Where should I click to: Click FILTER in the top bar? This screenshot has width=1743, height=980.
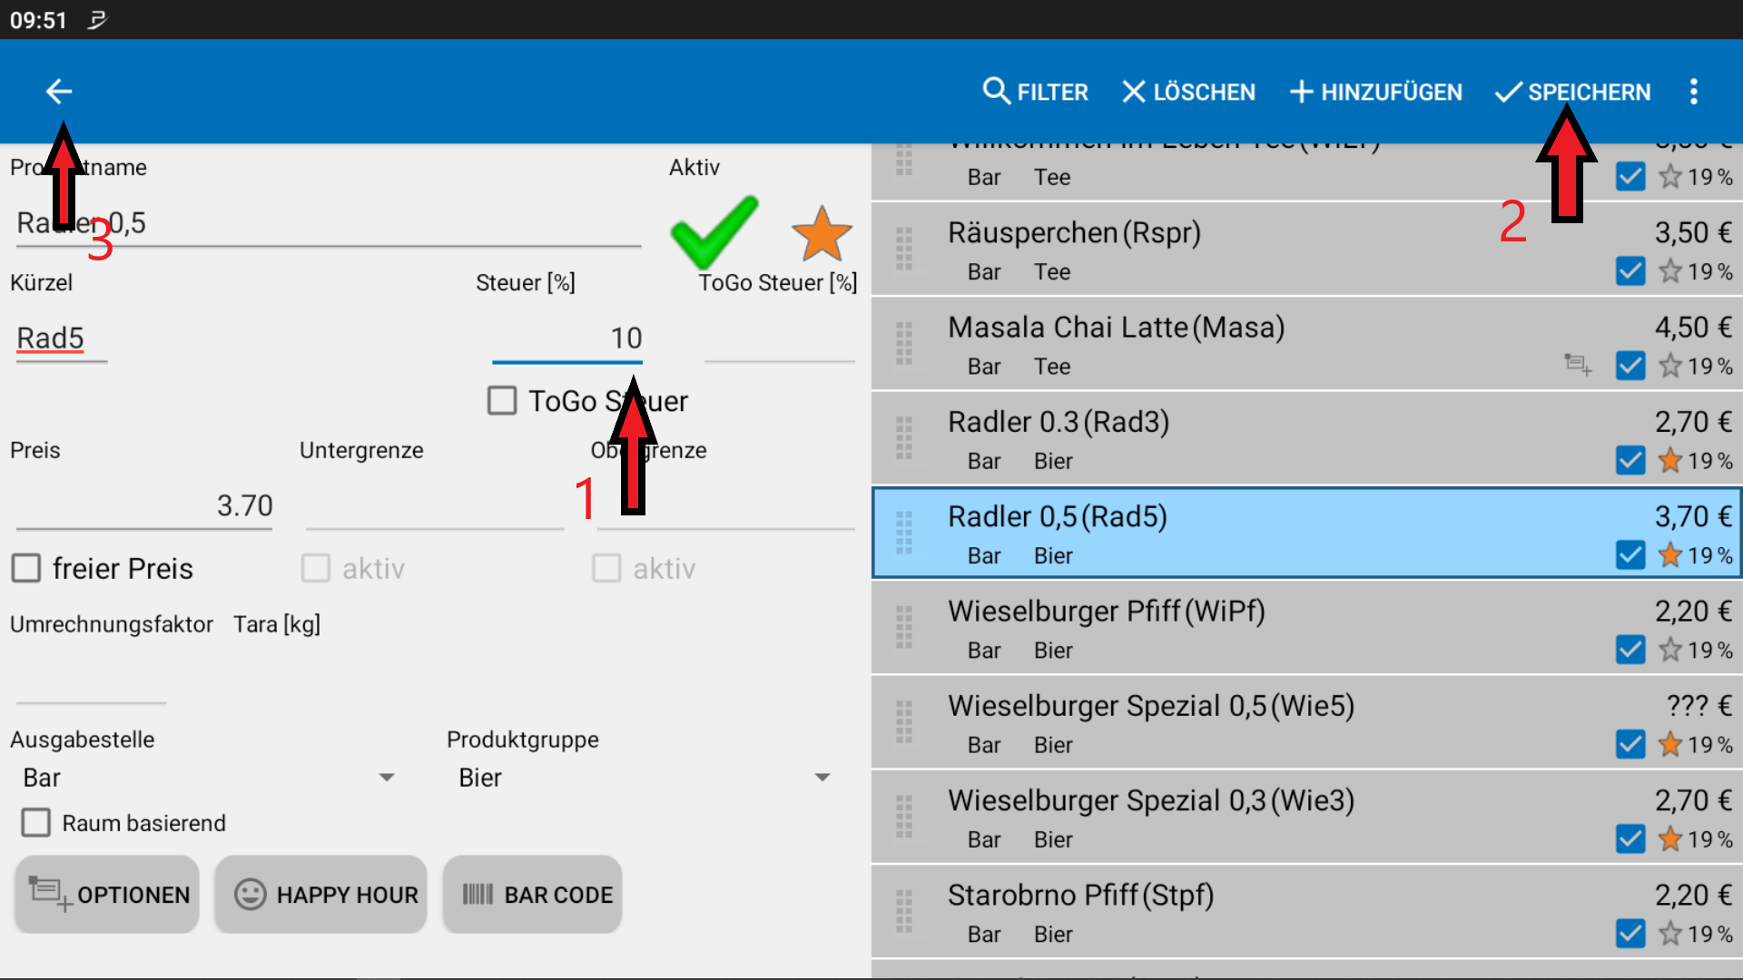click(1036, 92)
